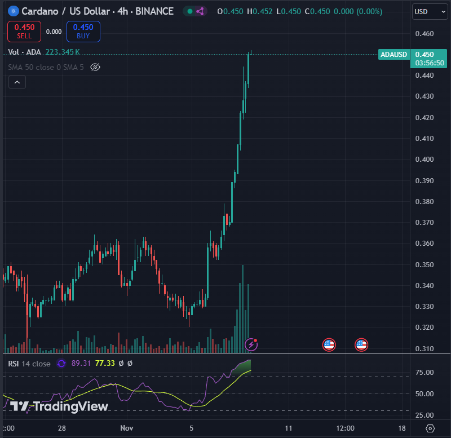The width and height of the screenshot is (451, 438).
Task: Click the red 0.450 SELL button
Action: click(24, 32)
